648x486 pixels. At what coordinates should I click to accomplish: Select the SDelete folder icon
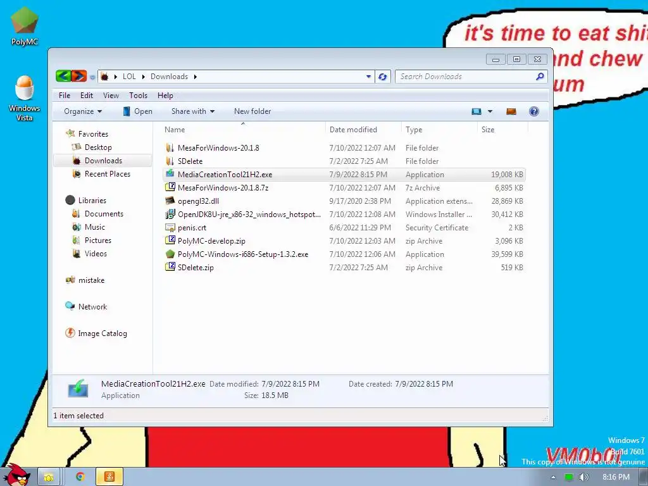point(170,161)
